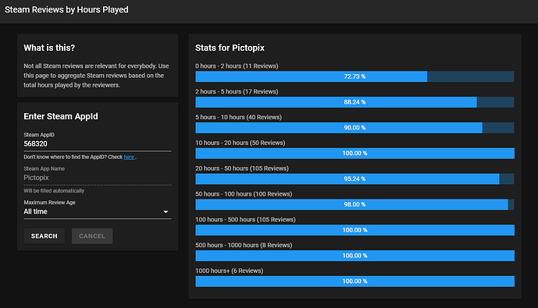Click the '500 hours - 1000 hours (8 Reviews)' label
This screenshot has width=538, height=308.
click(244, 245)
